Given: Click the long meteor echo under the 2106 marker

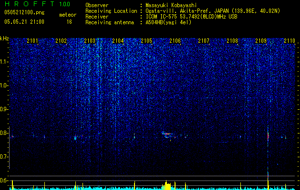Looking at the screenshot, I should coord(168,134).
